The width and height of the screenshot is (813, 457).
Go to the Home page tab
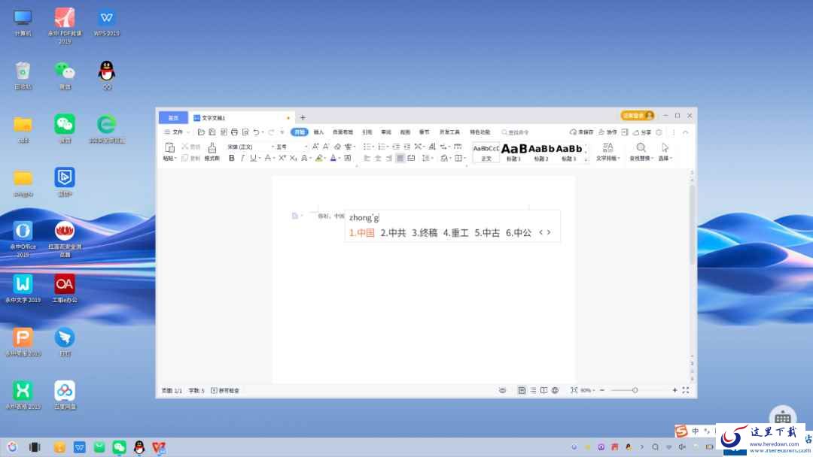point(173,118)
